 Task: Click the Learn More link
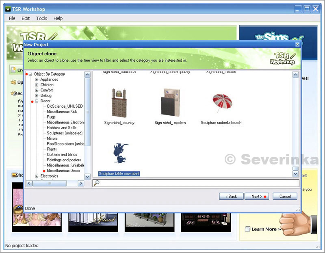point(266,229)
